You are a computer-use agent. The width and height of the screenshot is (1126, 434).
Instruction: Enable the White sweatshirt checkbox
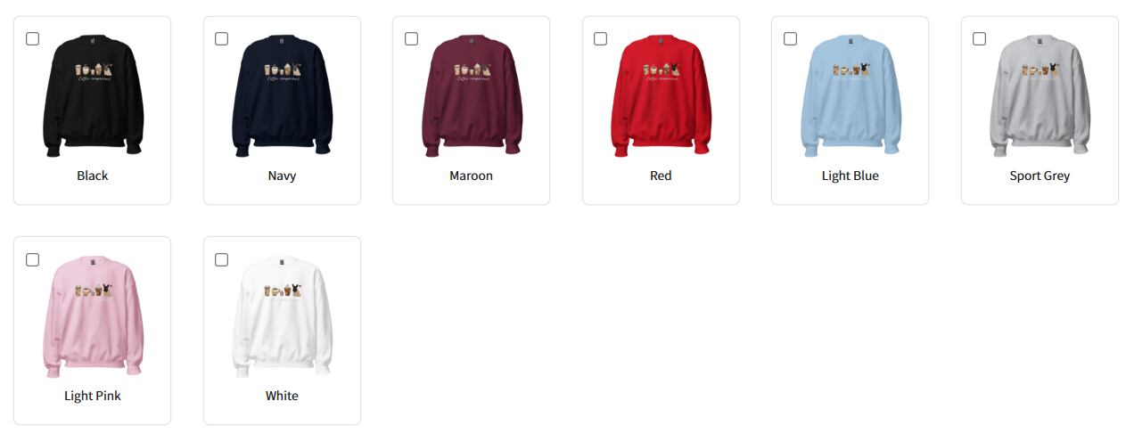pyautogui.click(x=221, y=259)
